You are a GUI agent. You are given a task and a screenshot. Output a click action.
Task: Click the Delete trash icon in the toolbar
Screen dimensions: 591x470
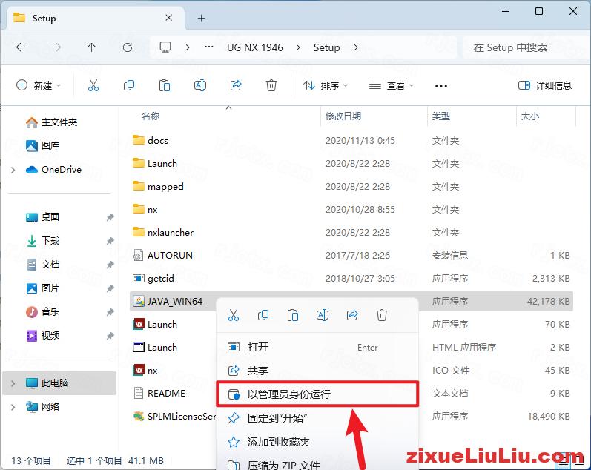click(271, 85)
